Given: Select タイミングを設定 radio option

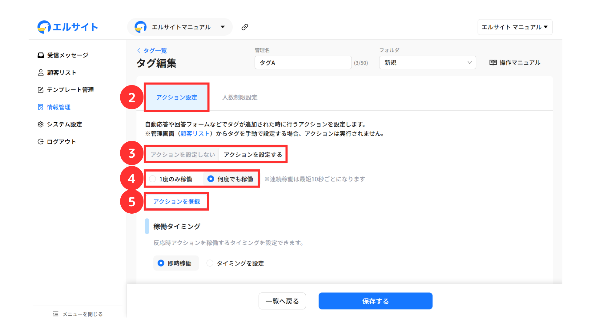Looking at the screenshot, I should (210, 263).
